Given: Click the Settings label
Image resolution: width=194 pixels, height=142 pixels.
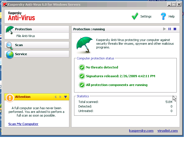Looking at the screenshot, I should 146,16.
